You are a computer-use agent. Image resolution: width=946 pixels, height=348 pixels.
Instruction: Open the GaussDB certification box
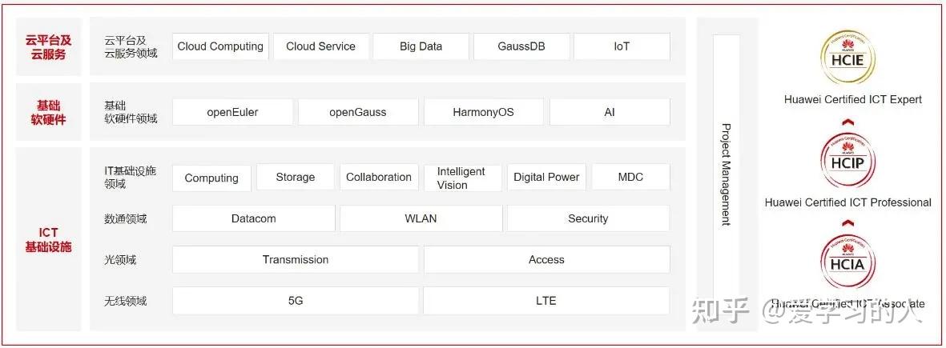[x=521, y=46]
